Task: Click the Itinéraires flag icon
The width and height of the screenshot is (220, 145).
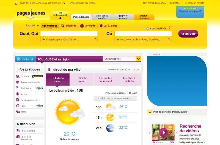Action: point(18,88)
